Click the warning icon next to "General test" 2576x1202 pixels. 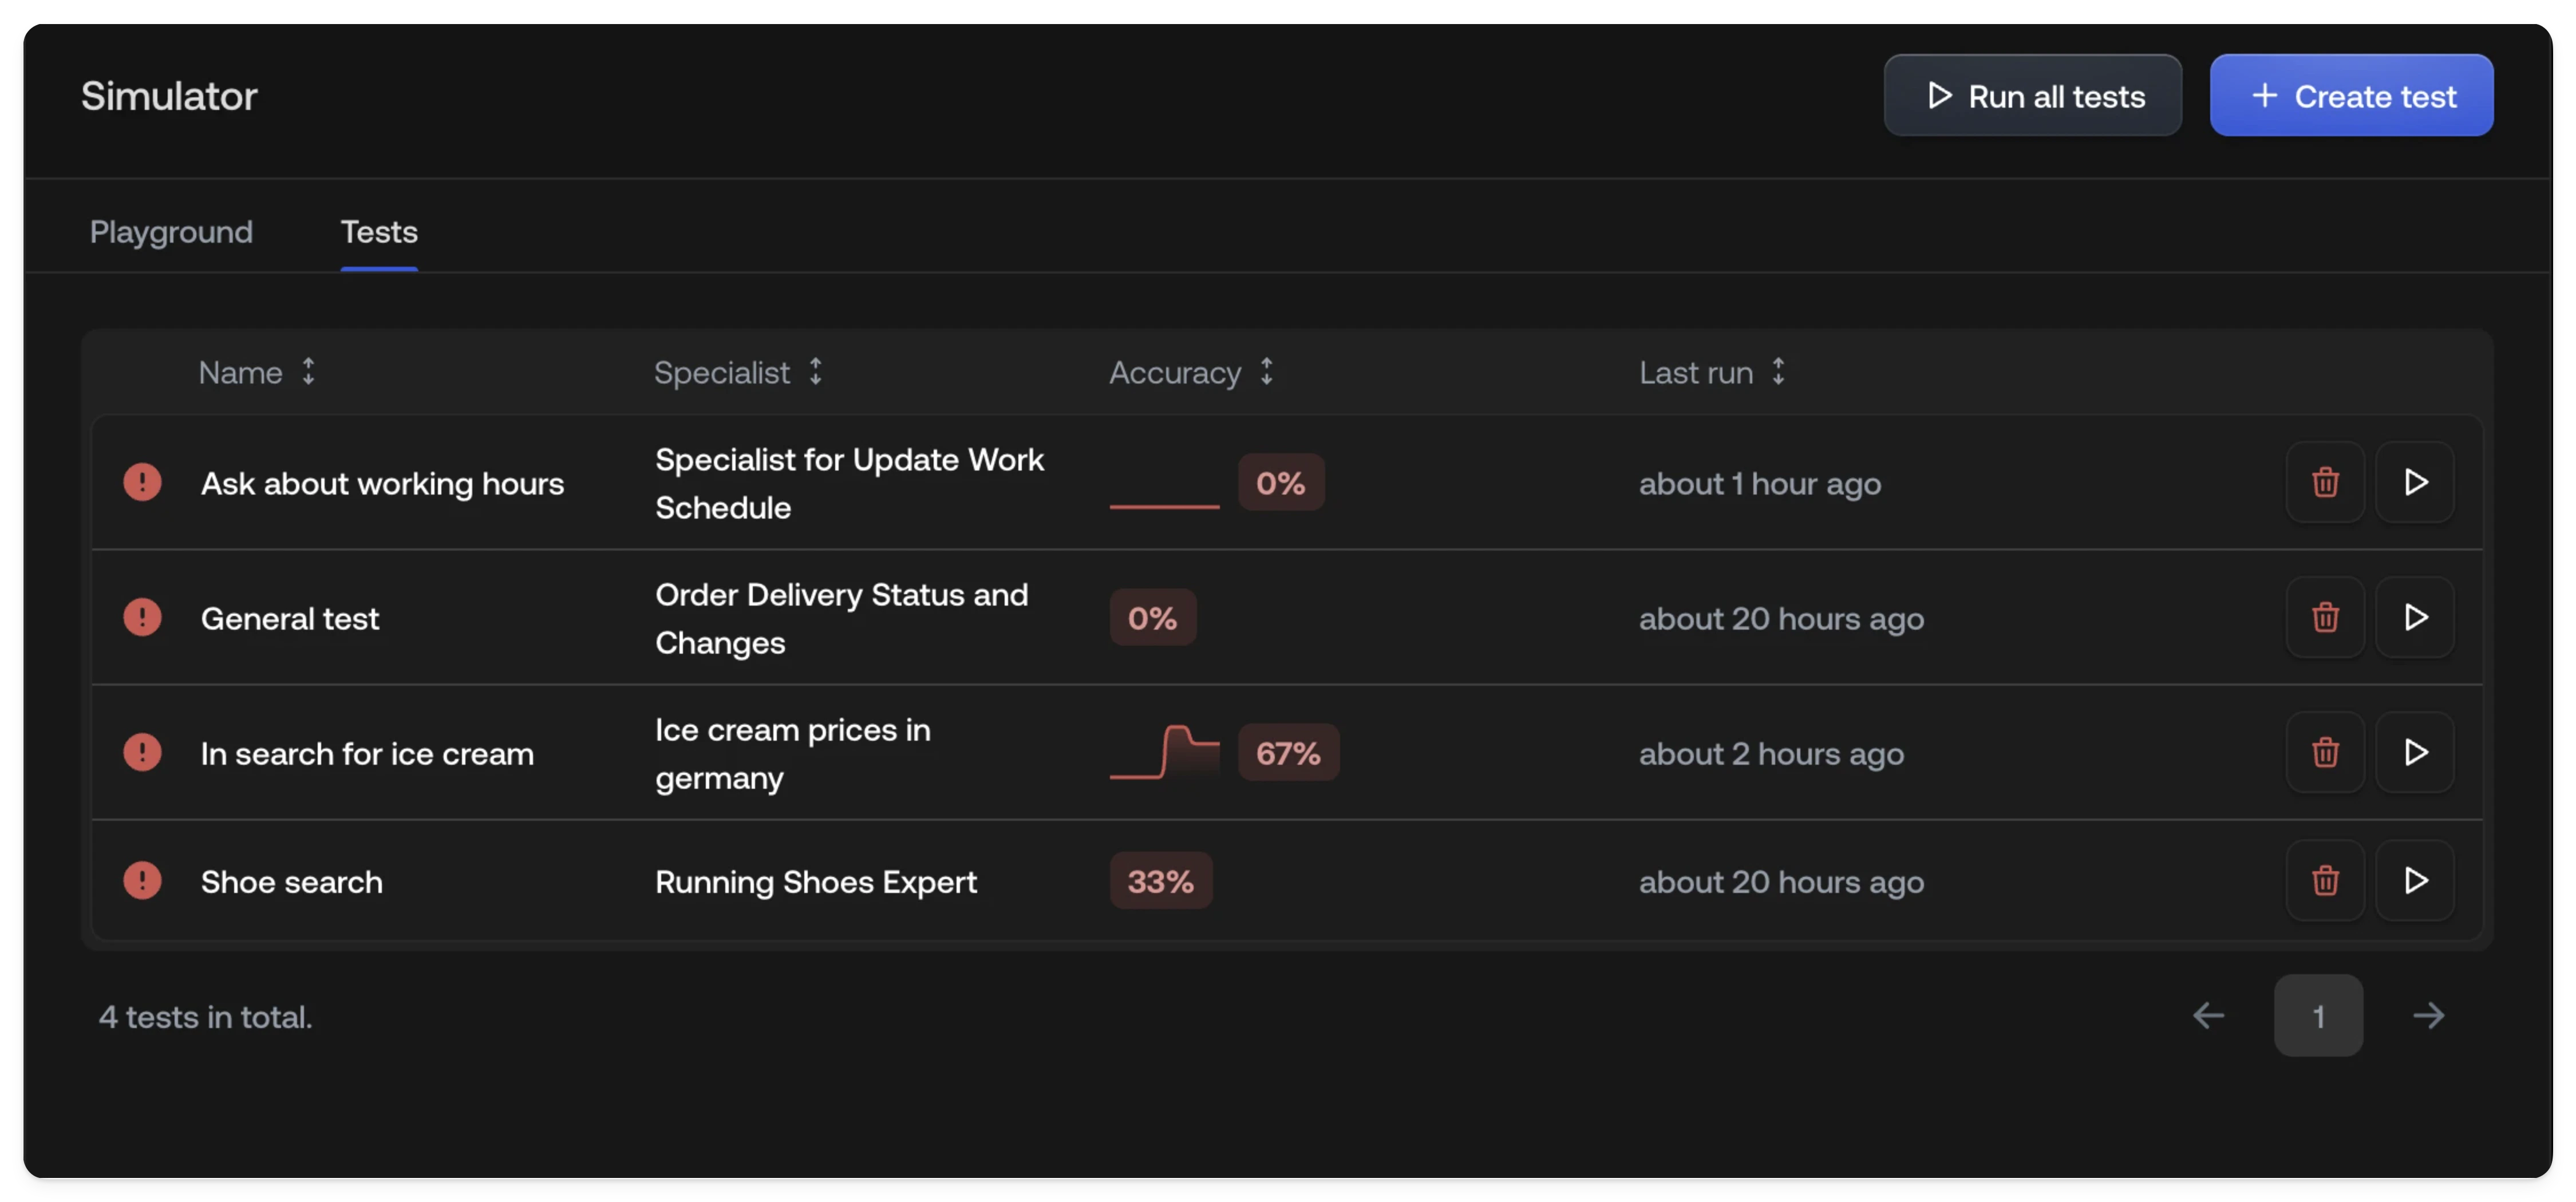point(142,617)
